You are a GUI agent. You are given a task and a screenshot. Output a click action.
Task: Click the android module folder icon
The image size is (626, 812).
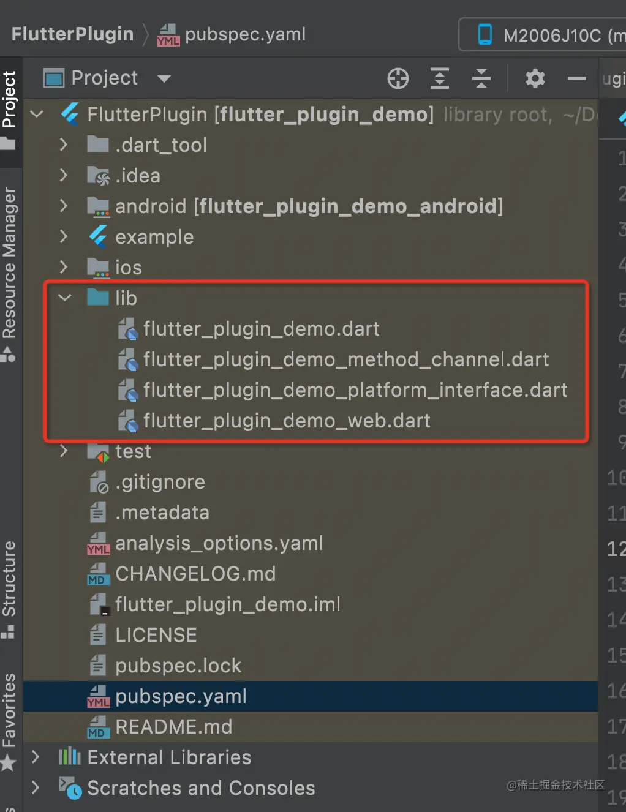[x=98, y=206]
